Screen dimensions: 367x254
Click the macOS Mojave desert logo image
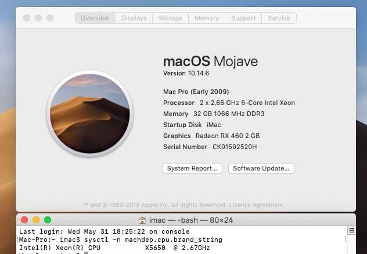[x=89, y=114]
